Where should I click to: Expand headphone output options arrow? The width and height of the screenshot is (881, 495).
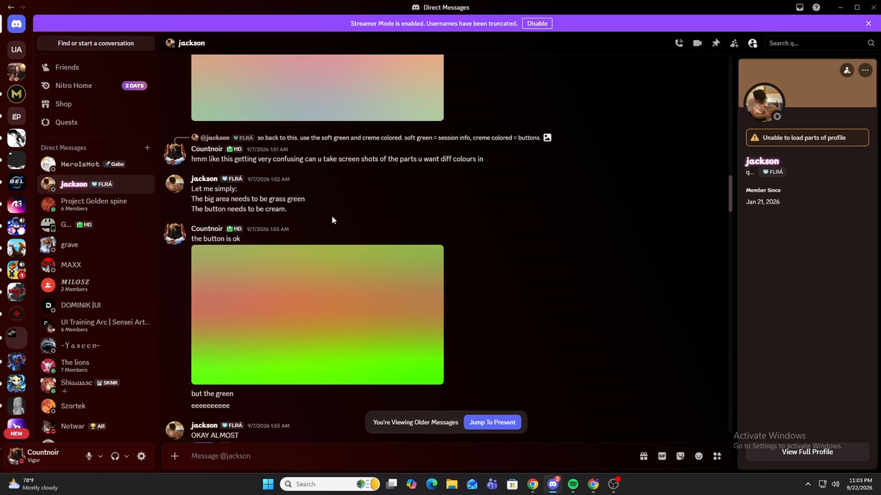pos(127,456)
